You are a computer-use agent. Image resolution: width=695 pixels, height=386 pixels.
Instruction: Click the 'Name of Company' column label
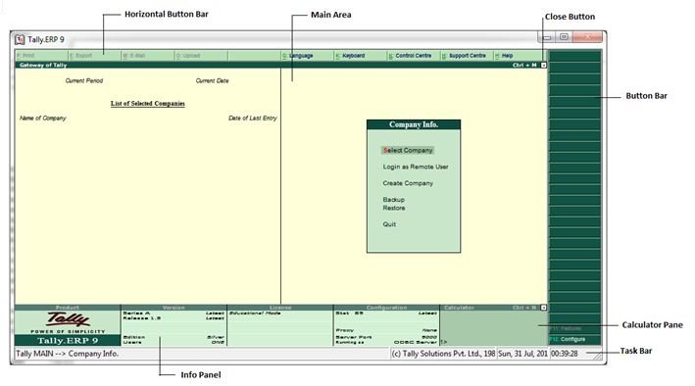coord(43,118)
